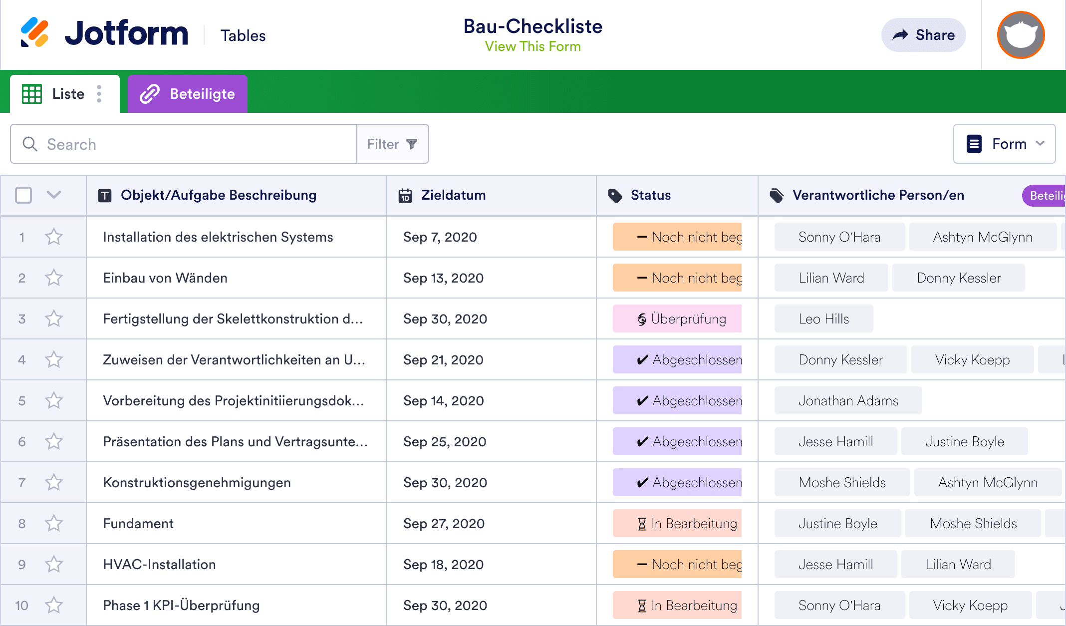Star the HVAC-Installation row
This screenshot has height=626, width=1066.
click(x=54, y=564)
